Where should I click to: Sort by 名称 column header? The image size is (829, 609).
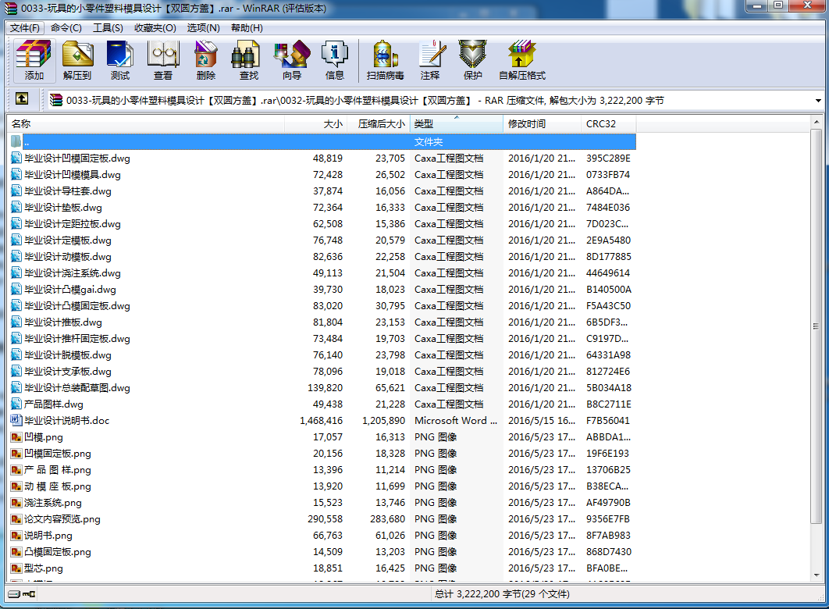point(147,123)
